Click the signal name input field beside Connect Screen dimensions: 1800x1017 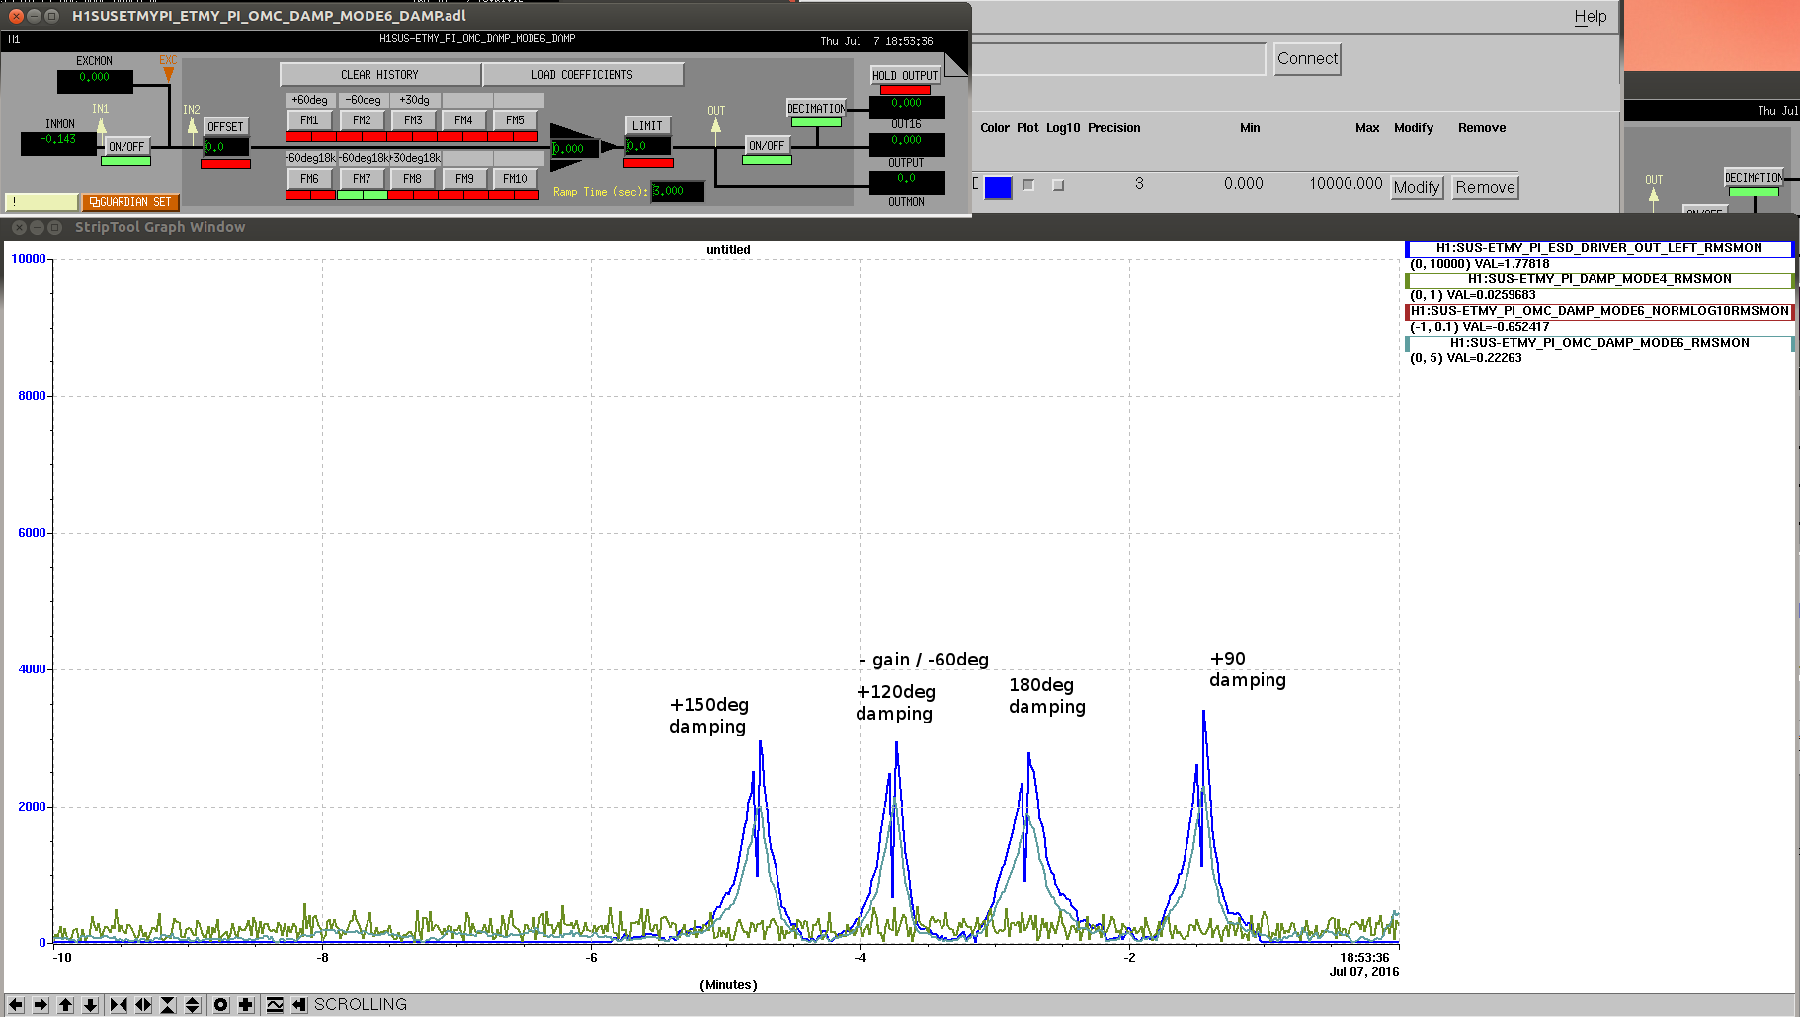pyautogui.click(x=1118, y=59)
